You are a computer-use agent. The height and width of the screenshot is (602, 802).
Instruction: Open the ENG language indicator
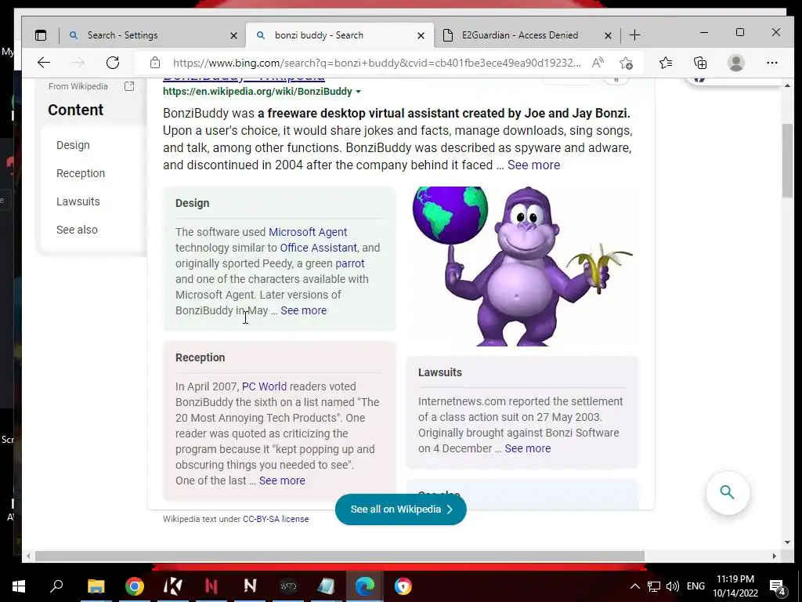(x=695, y=586)
